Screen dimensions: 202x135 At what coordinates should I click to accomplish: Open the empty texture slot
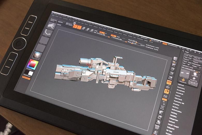[x=40, y=48]
